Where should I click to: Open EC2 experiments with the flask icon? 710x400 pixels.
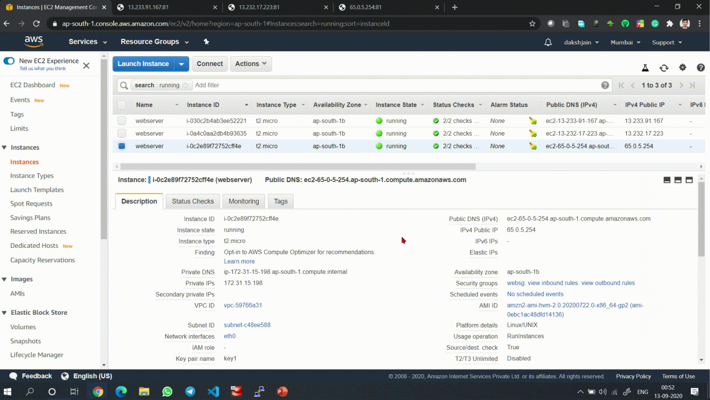pyautogui.click(x=645, y=67)
